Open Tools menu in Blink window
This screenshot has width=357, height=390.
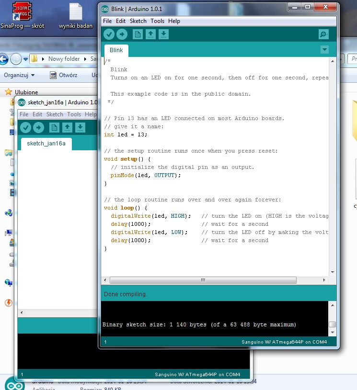[x=157, y=21]
